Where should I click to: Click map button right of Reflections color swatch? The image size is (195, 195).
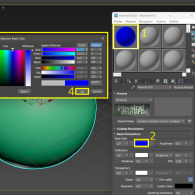[151, 155]
